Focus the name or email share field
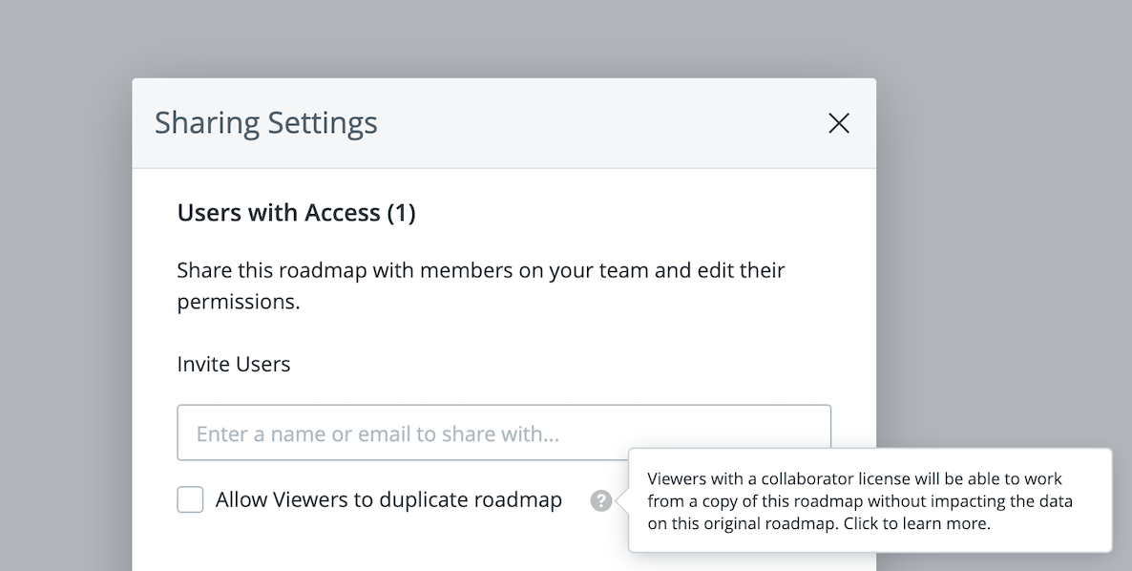The height and width of the screenshot is (571, 1132). click(x=504, y=433)
